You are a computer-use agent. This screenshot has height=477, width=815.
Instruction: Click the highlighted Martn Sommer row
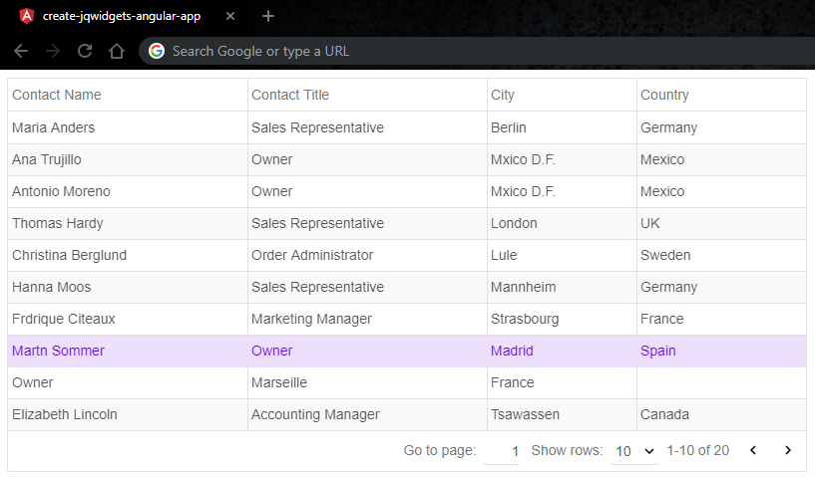pyautogui.click(x=58, y=351)
